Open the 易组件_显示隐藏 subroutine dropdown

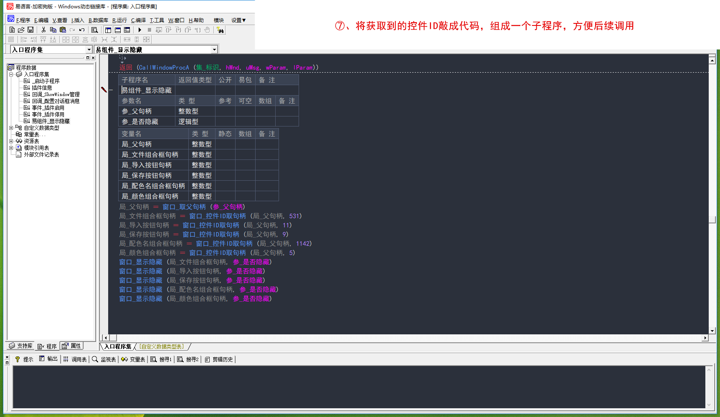tap(214, 50)
